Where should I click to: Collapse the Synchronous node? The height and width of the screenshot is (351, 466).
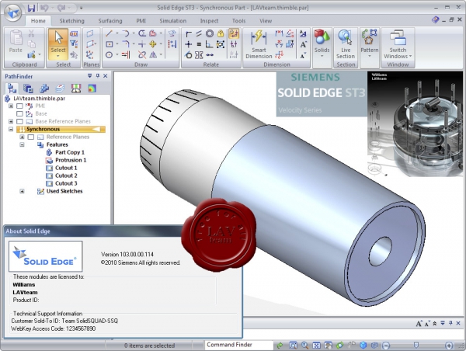point(11,129)
